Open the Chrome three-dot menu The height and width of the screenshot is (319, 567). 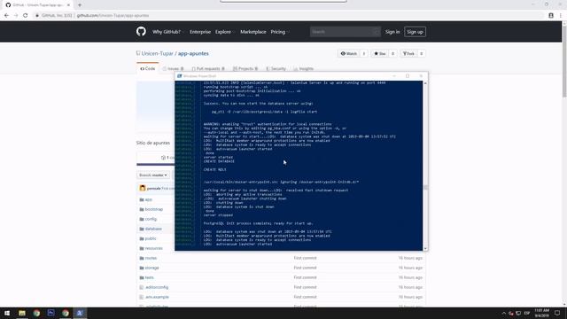(x=561, y=16)
